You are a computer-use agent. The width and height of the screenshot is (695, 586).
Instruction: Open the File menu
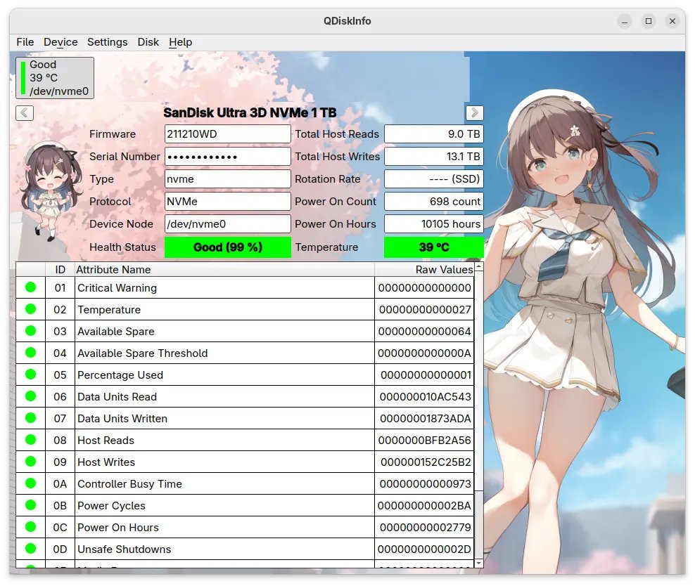[25, 42]
